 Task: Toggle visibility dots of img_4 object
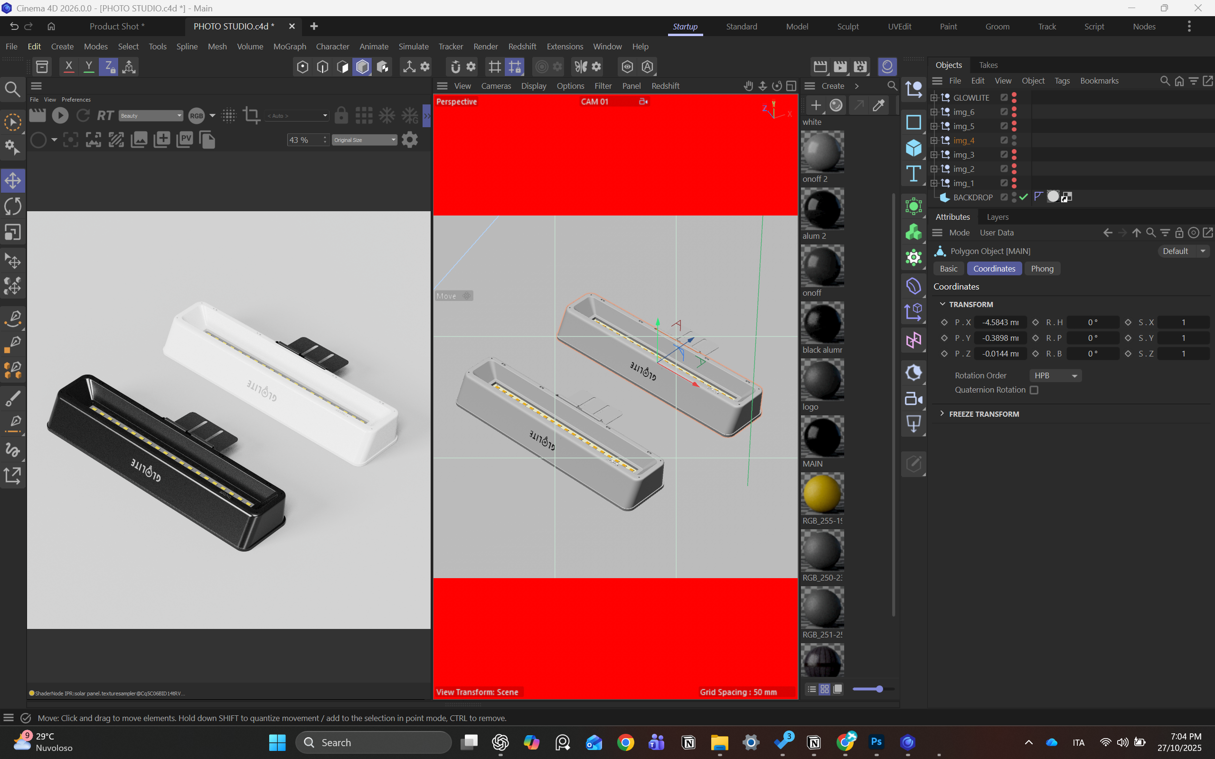pos(1014,141)
